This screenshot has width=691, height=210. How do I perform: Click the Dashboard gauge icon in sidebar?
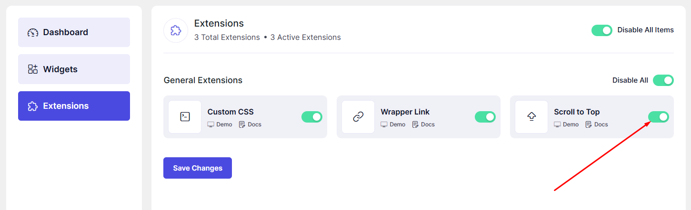point(32,32)
